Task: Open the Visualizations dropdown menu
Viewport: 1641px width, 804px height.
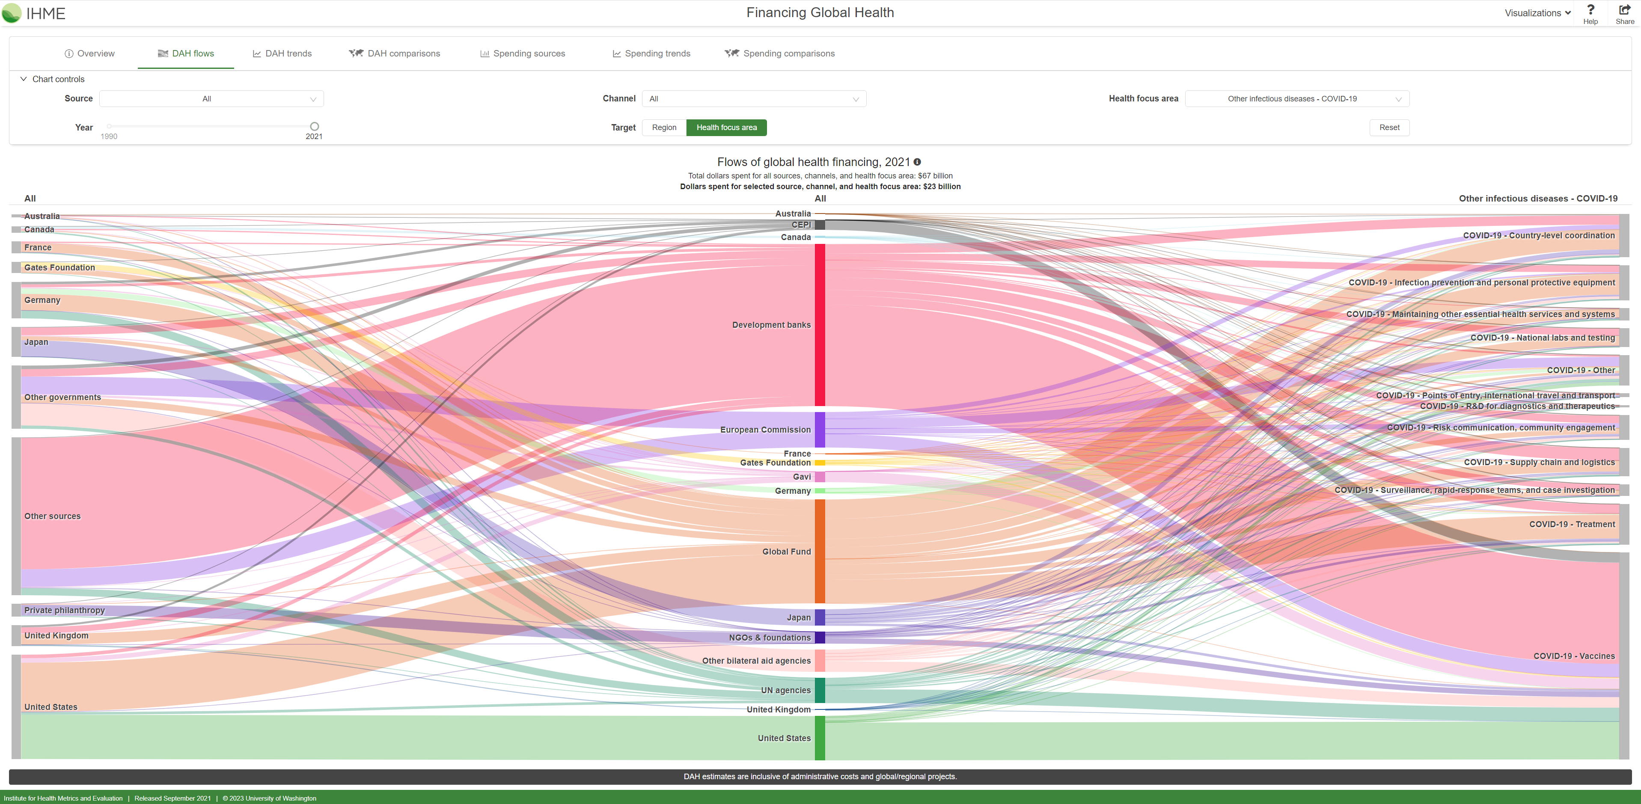Action: pos(1537,13)
